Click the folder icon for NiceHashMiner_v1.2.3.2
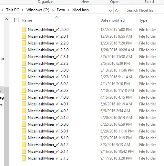164x166 pixels. (24, 63)
